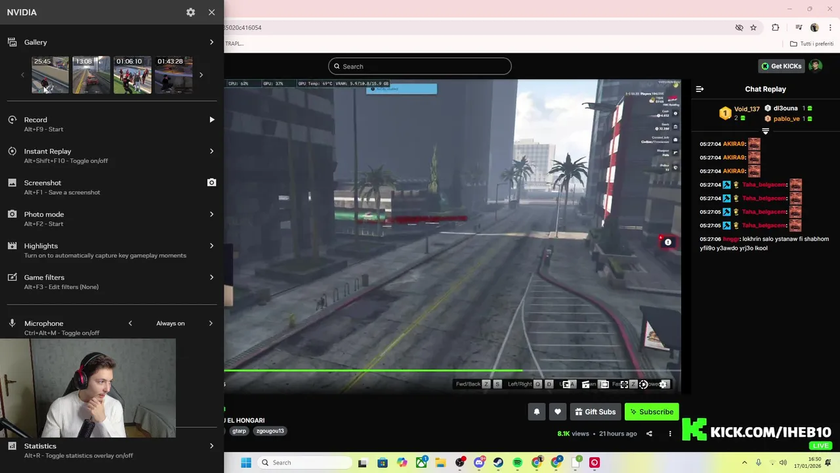Capture screenshot with camera icon
The image size is (840, 473).
click(x=211, y=183)
